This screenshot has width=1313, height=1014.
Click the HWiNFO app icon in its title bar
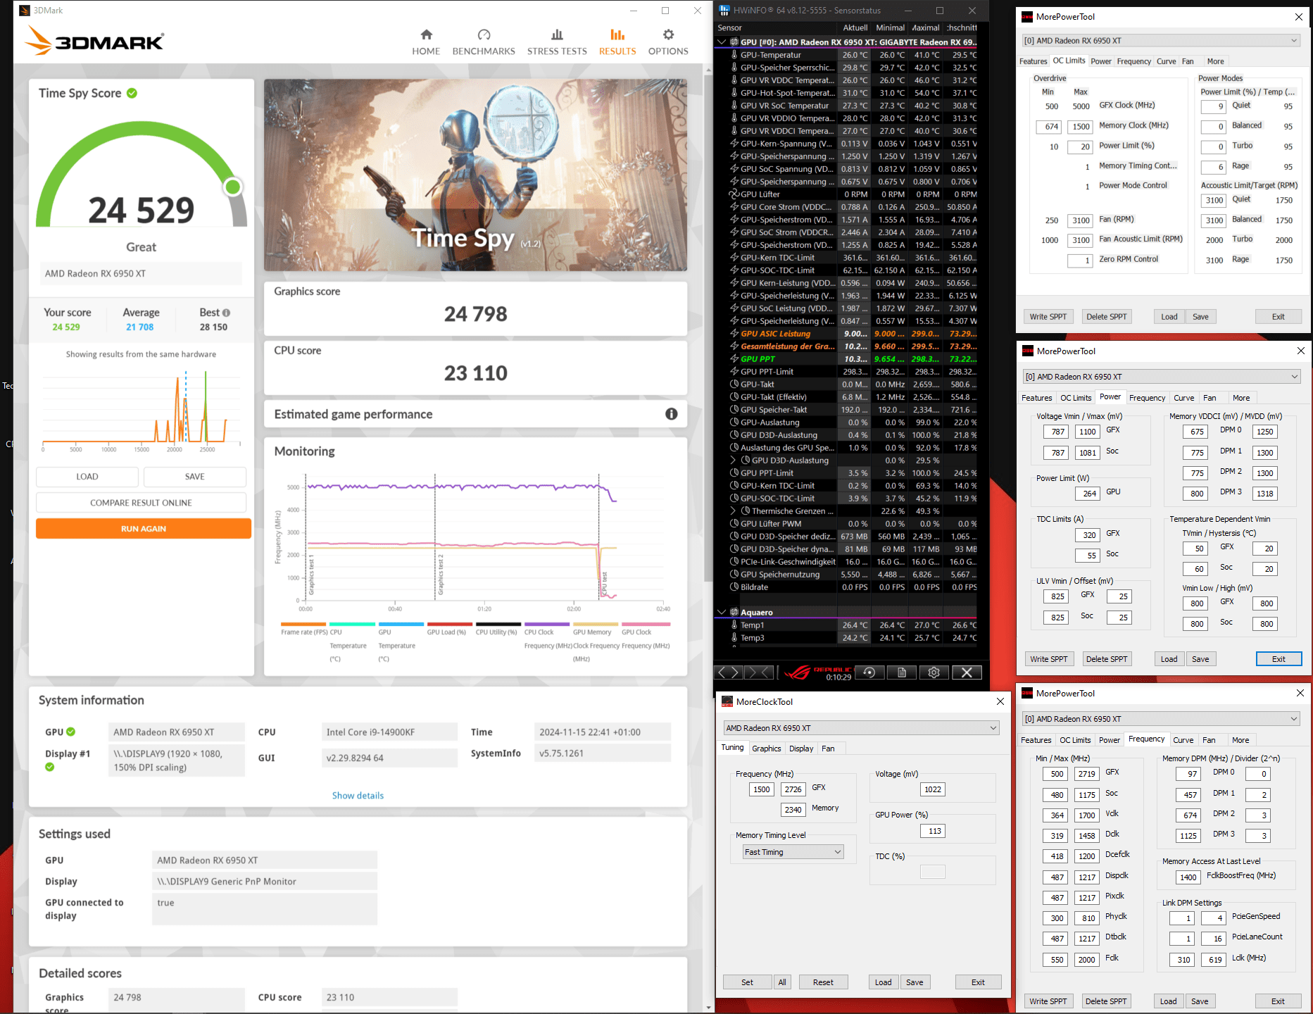tap(724, 11)
